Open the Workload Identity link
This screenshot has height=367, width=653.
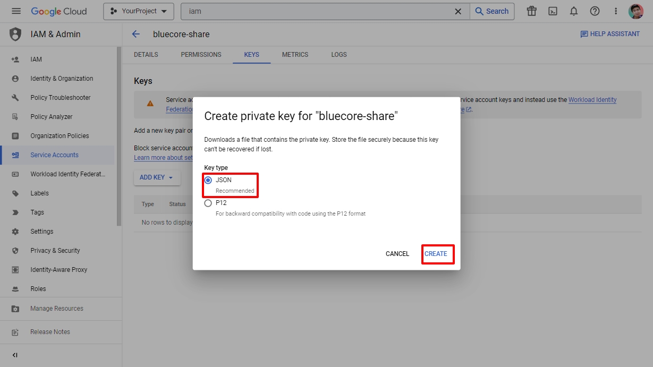point(592,100)
